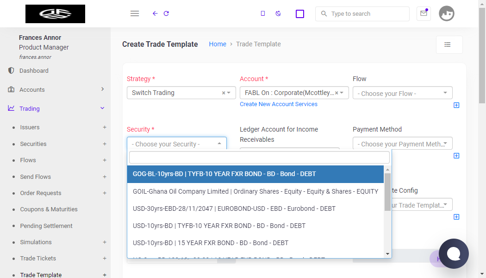Expand the Securities plus icon

105,144
